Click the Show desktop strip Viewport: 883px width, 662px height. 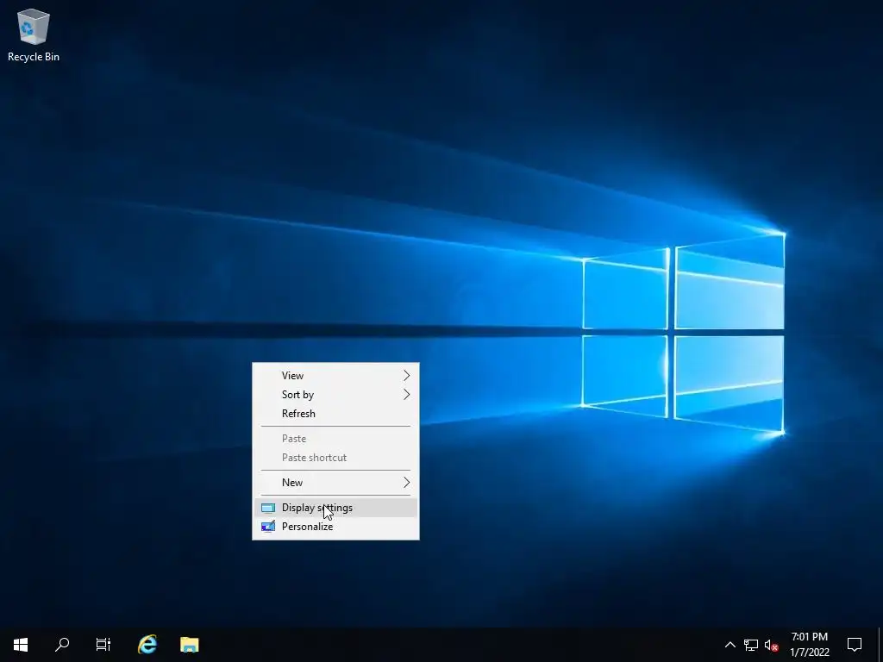coord(880,645)
